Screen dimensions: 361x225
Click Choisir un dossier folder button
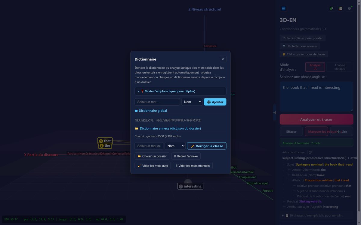tap(152, 156)
